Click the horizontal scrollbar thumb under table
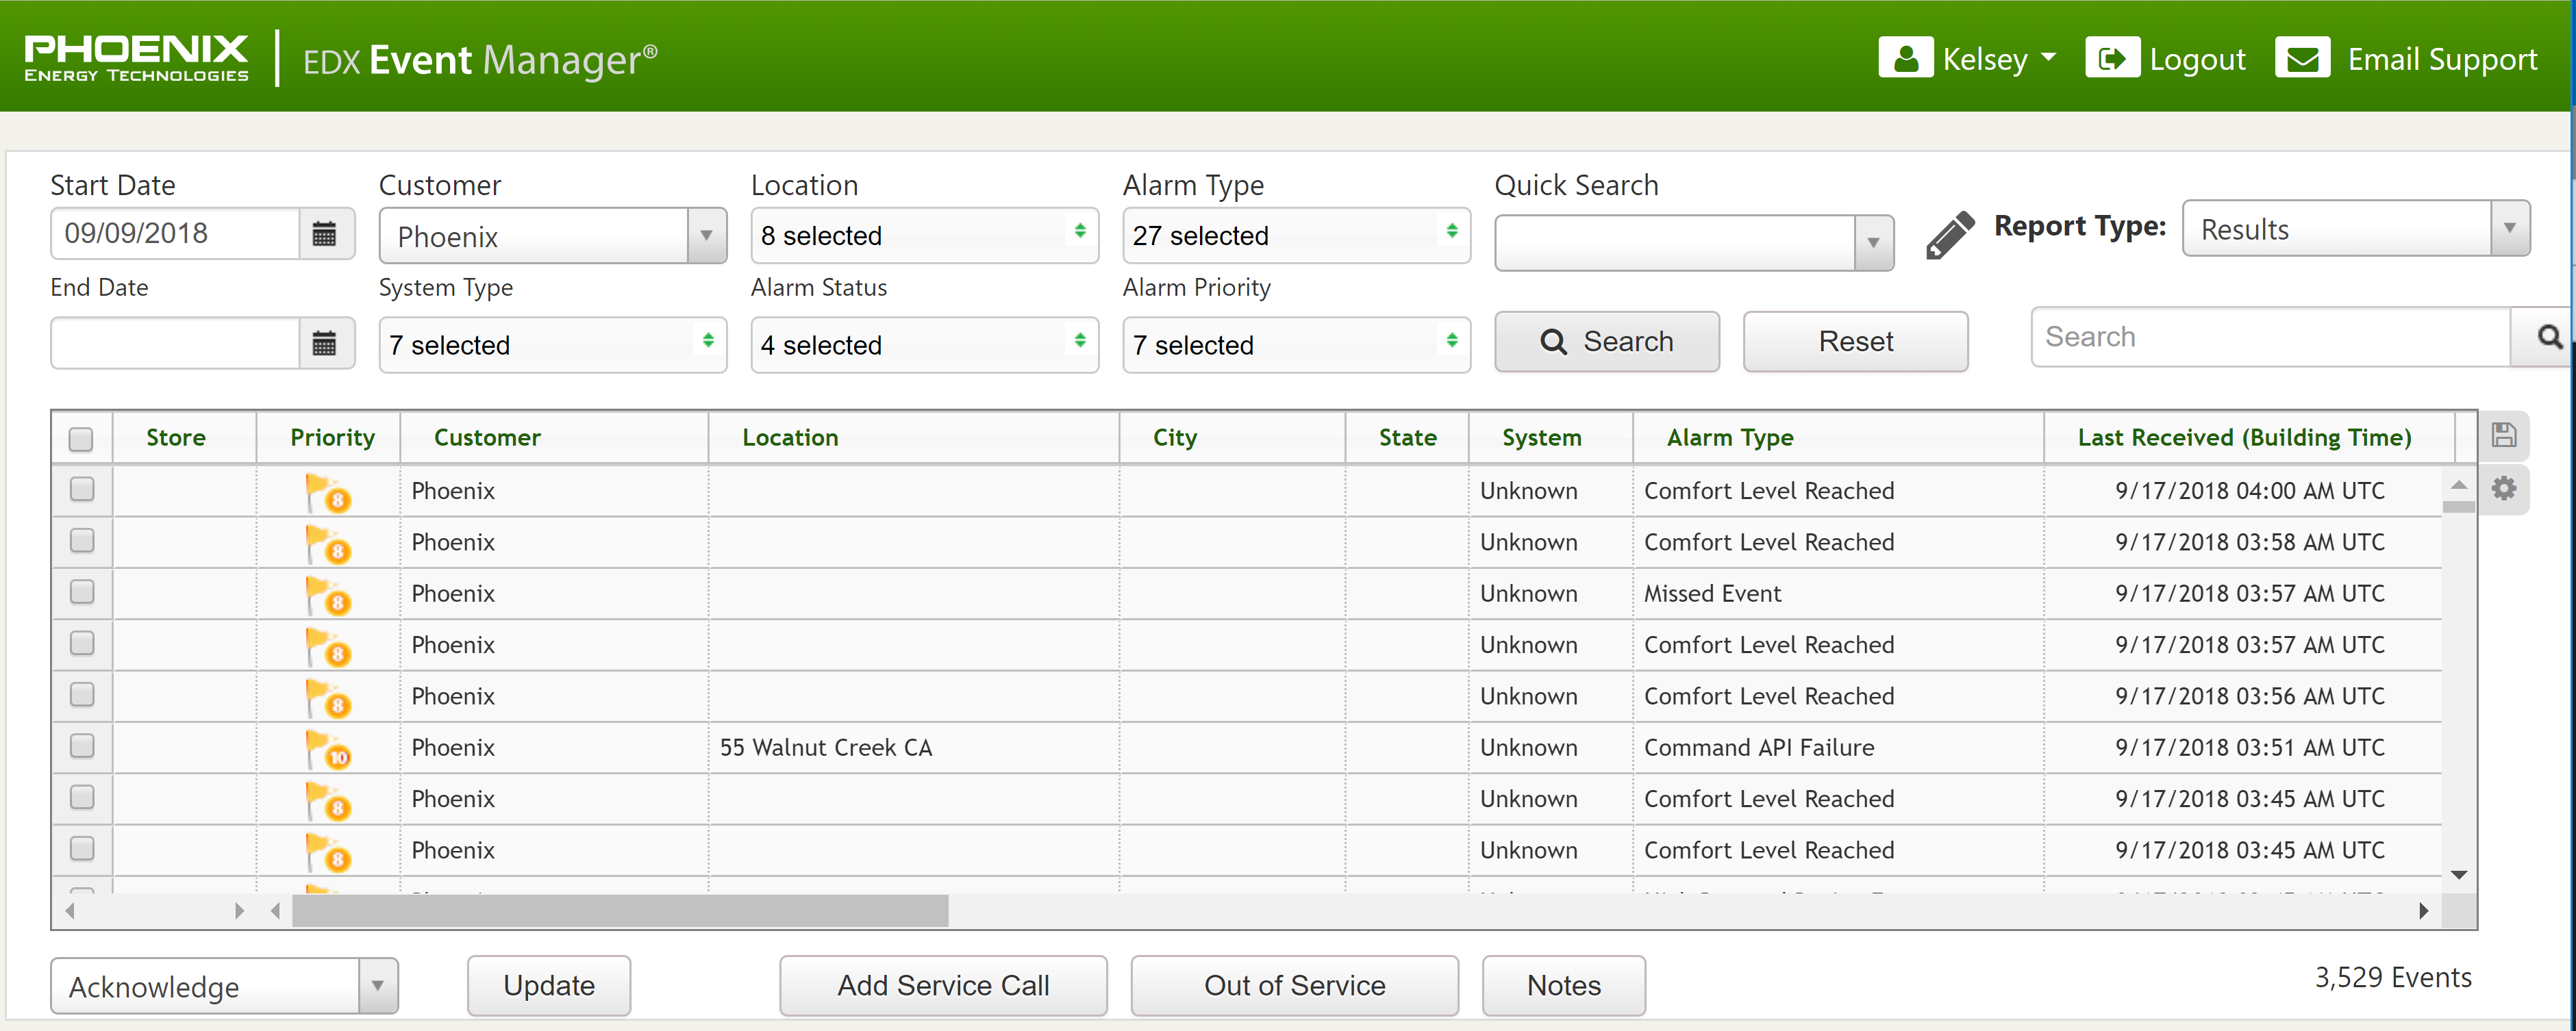 coord(620,911)
